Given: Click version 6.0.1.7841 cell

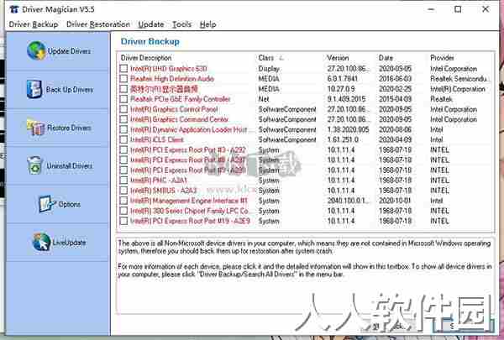Looking at the screenshot, I should [344, 79].
